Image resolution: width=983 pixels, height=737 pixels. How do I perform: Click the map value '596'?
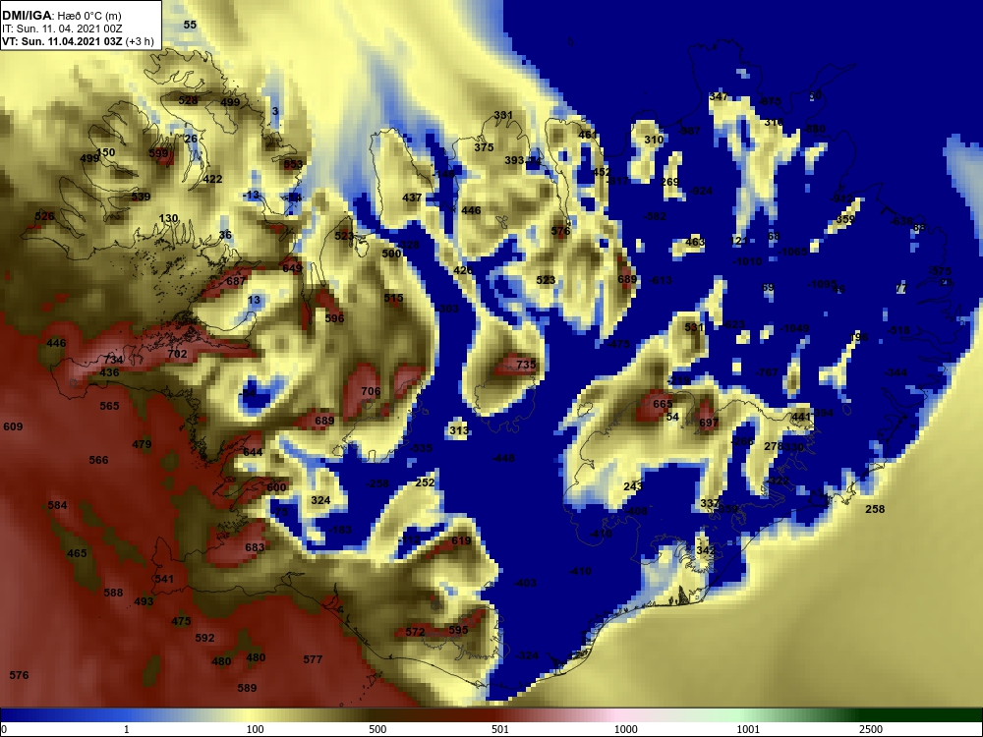(x=334, y=317)
